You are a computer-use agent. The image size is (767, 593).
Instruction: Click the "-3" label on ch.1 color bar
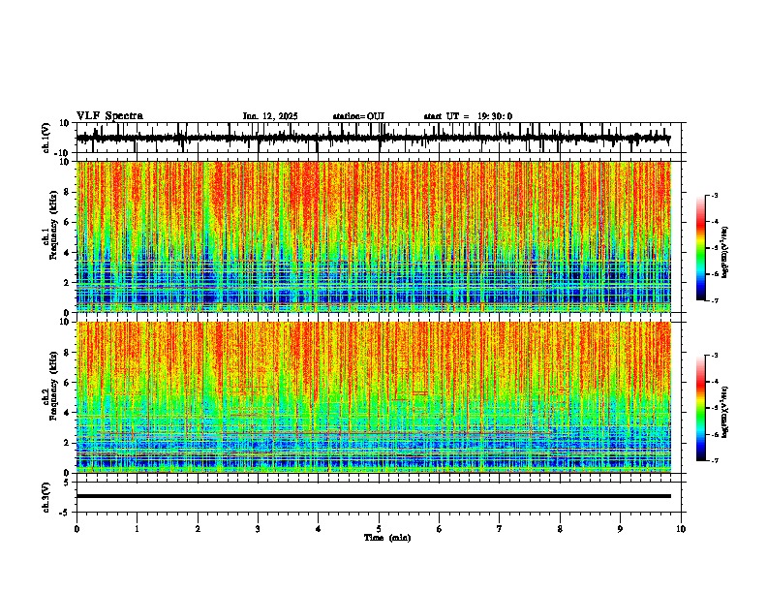(x=714, y=195)
